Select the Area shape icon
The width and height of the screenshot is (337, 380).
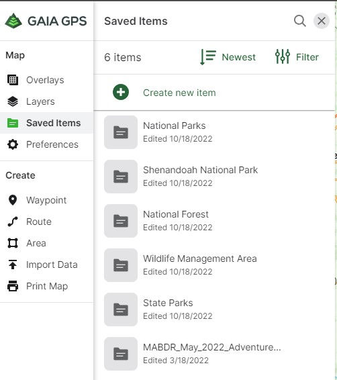[13, 243]
